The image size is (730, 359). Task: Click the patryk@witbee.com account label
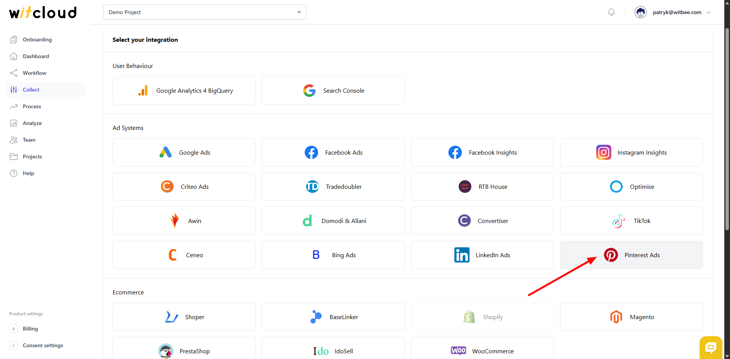(677, 12)
